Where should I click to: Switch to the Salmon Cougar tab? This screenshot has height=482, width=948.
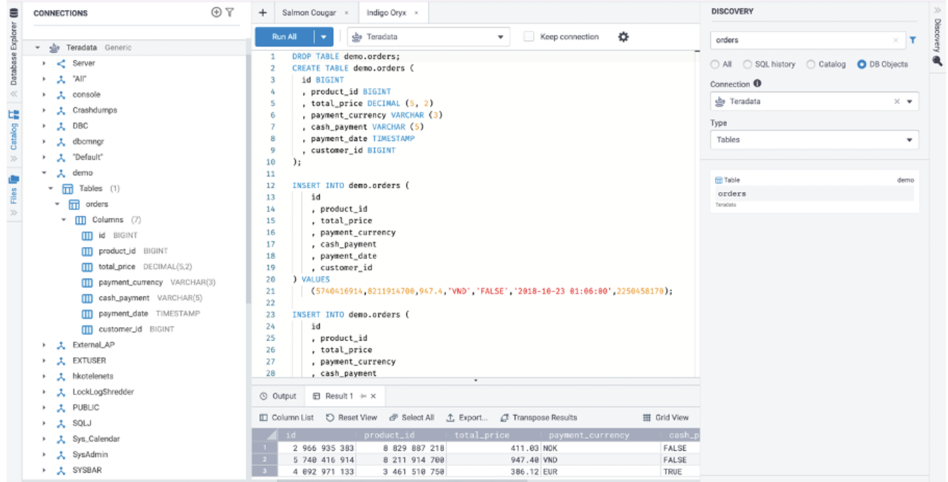[310, 13]
